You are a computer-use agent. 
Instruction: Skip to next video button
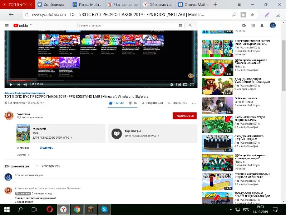[19, 85]
